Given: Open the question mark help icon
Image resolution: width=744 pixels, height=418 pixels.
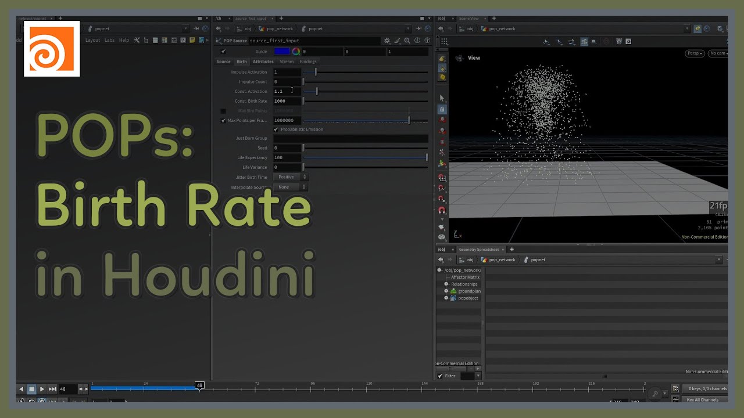Looking at the screenshot, I should 427,41.
